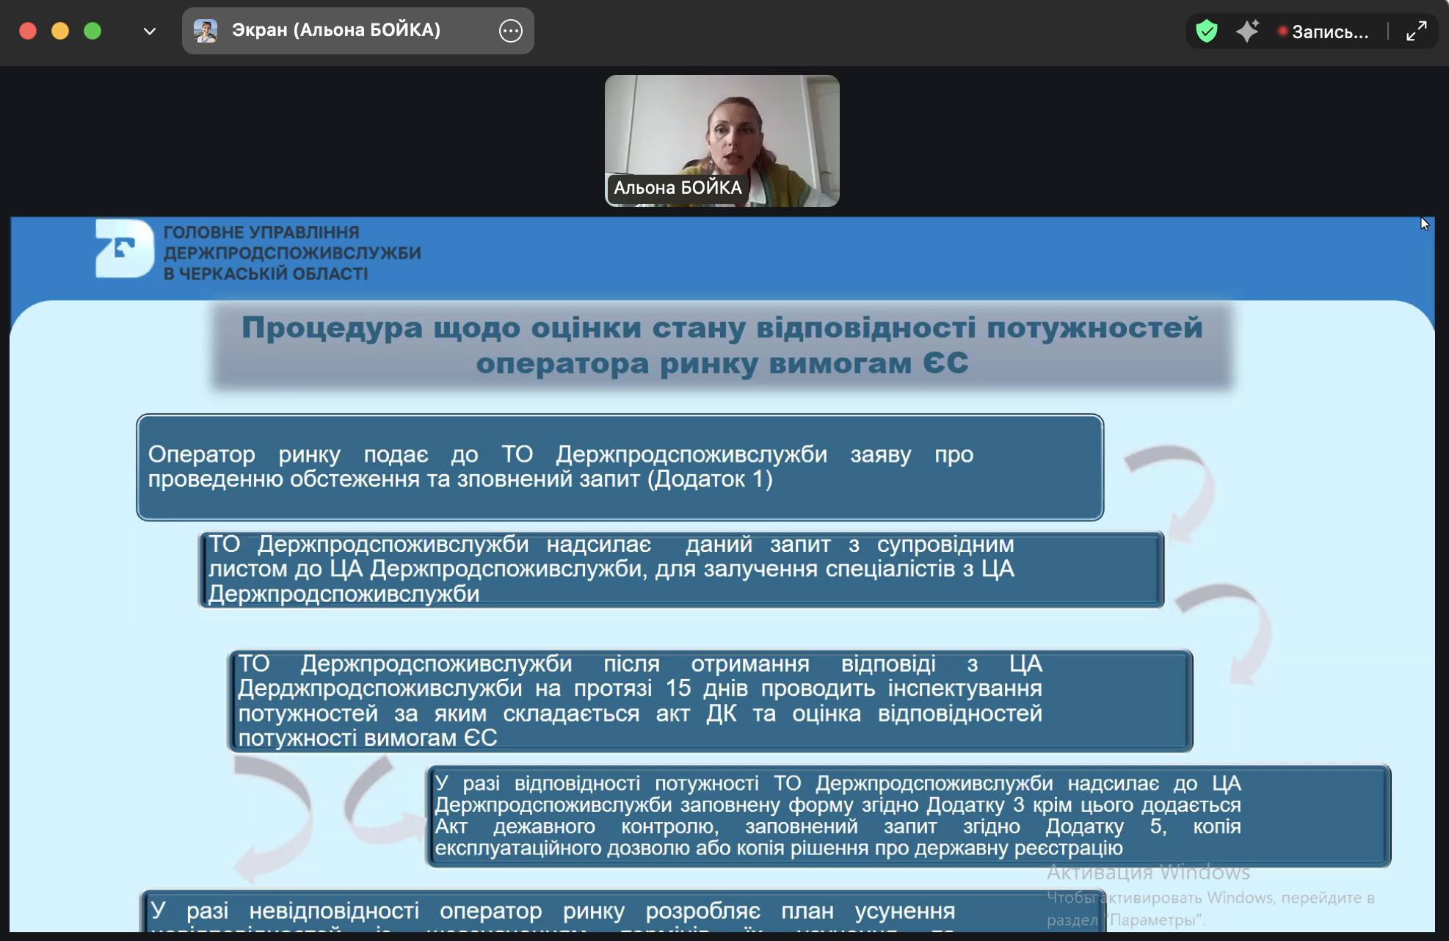Screen dimensions: 1449x941
Task: Open more options ellipsis on screen tab
Action: (510, 31)
